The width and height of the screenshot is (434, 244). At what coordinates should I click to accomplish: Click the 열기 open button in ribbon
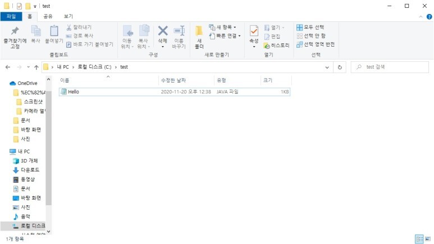(x=275, y=28)
